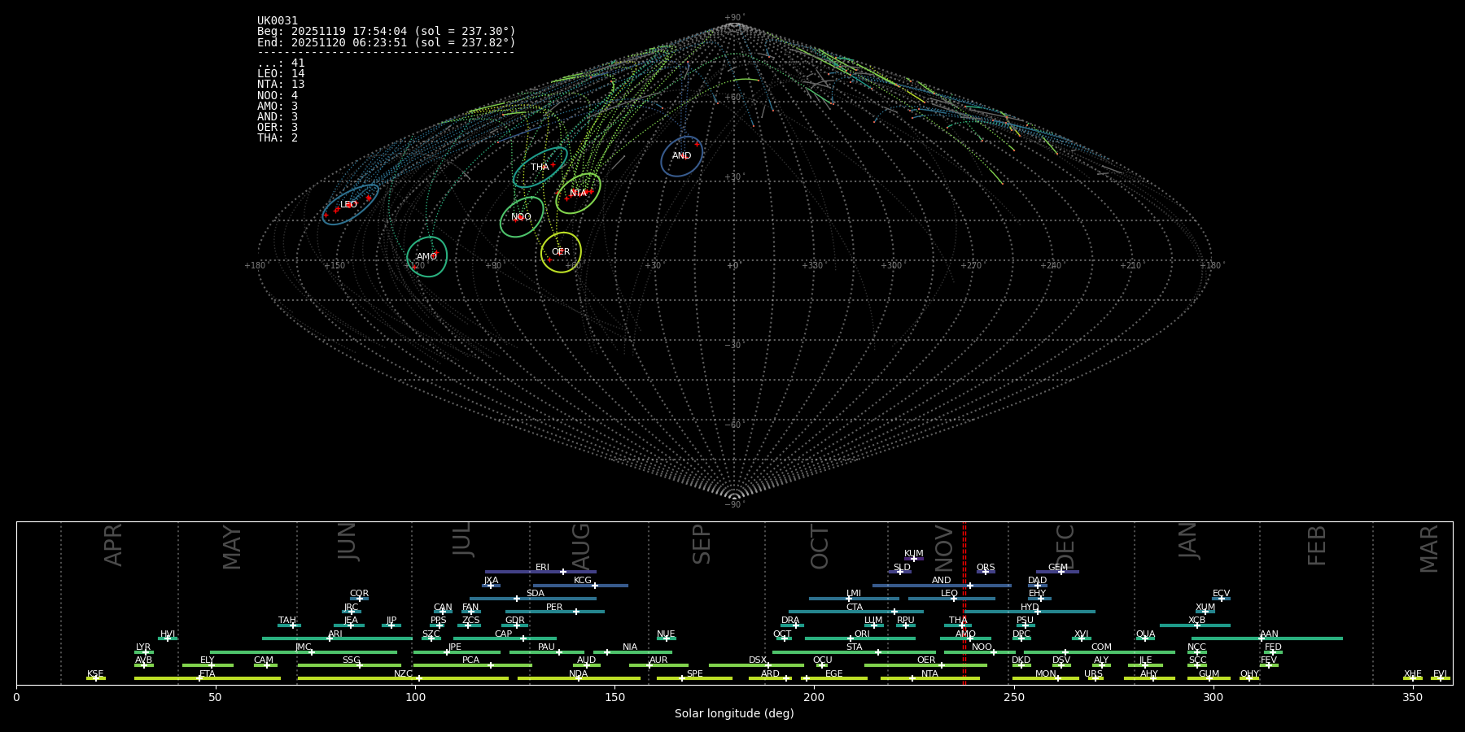Click the AMO radiant circle
Viewport: 1465px width, 732px height.
click(426, 257)
